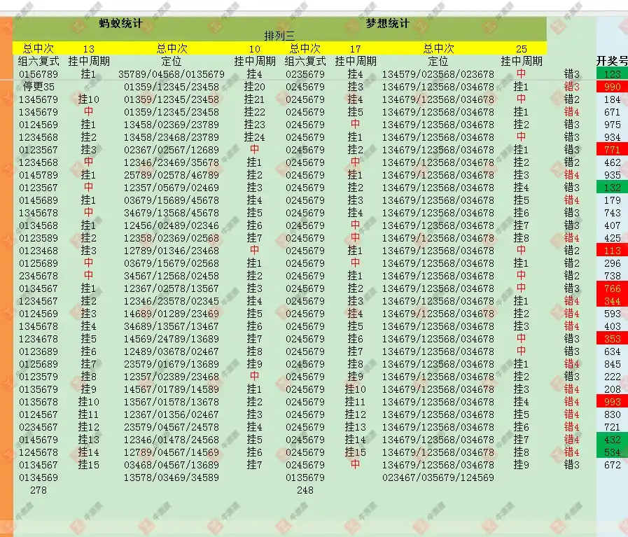Screen dimensions: 628x537
Task: Click the yellow cell with value 17
Action: pyautogui.click(x=355, y=49)
